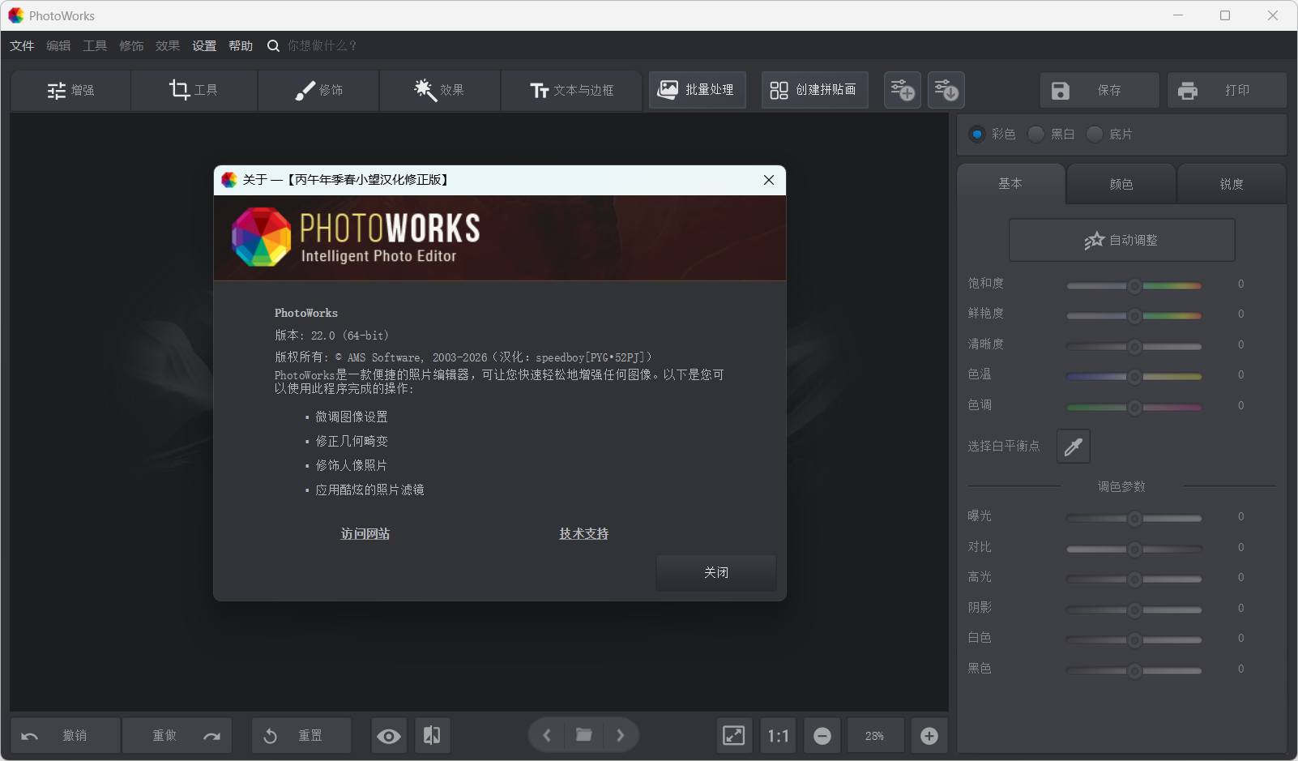Switch to the 基本 panel tab
Viewport: 1298px width, 761px height.
click(1010, 184)
